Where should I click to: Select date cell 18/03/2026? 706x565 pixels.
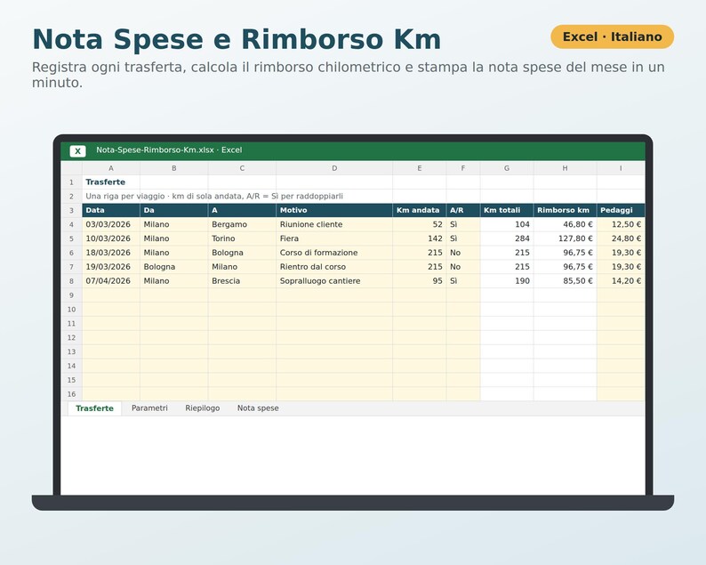click(111, 253)
